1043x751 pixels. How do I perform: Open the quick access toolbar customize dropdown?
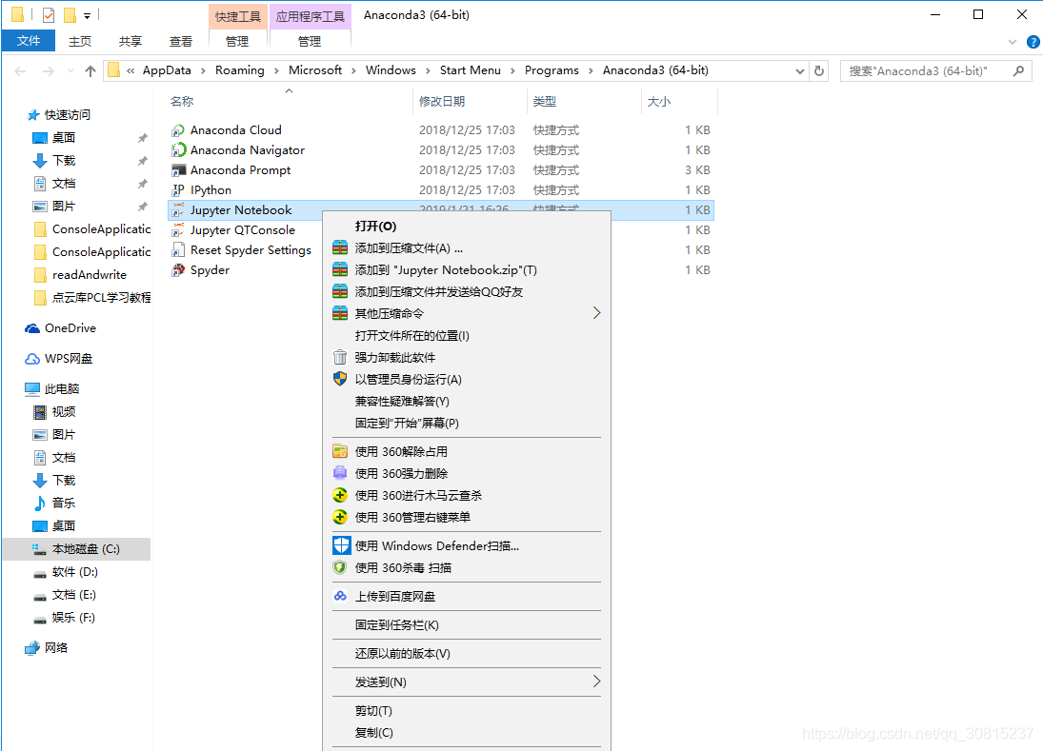click(x=87, y=15)
